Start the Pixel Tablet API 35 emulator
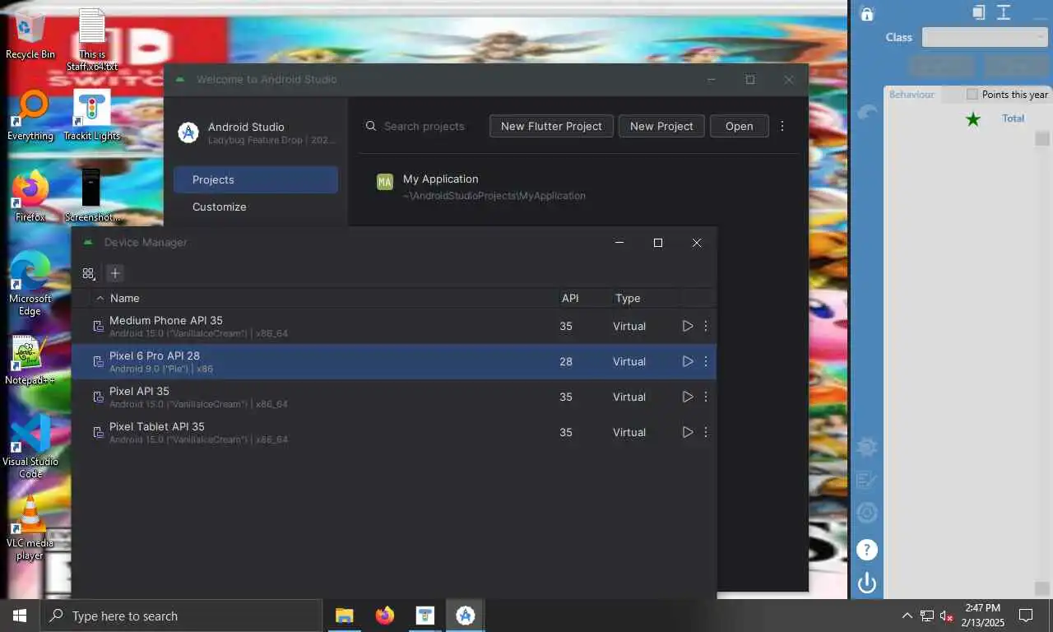This screenshot has height=632, width=1053. [x=688, y=432]
